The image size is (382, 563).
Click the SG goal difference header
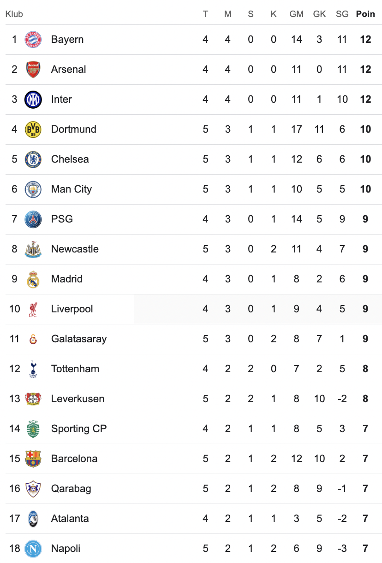[x=342, y=14]
